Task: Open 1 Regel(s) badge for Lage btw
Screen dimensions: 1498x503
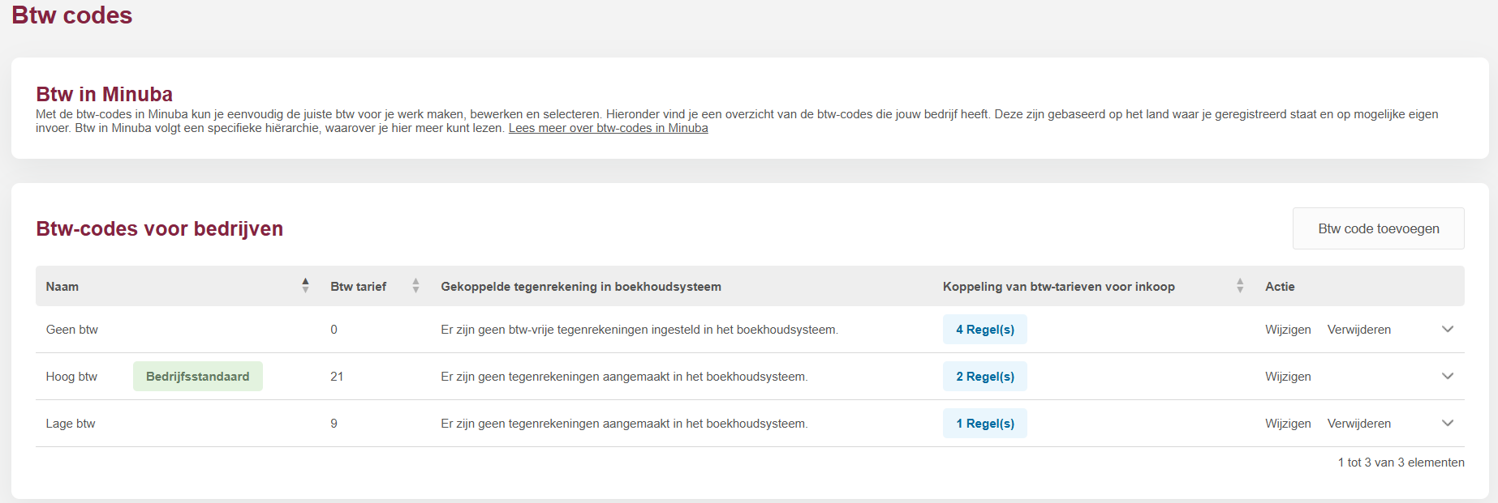Action: (x=984, y=424)
